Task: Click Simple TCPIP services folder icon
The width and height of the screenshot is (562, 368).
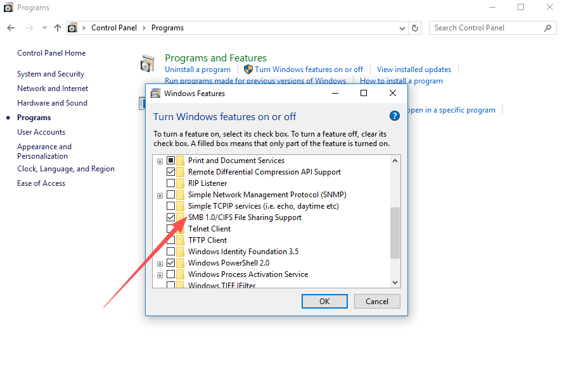Action: tap(181, 206)
